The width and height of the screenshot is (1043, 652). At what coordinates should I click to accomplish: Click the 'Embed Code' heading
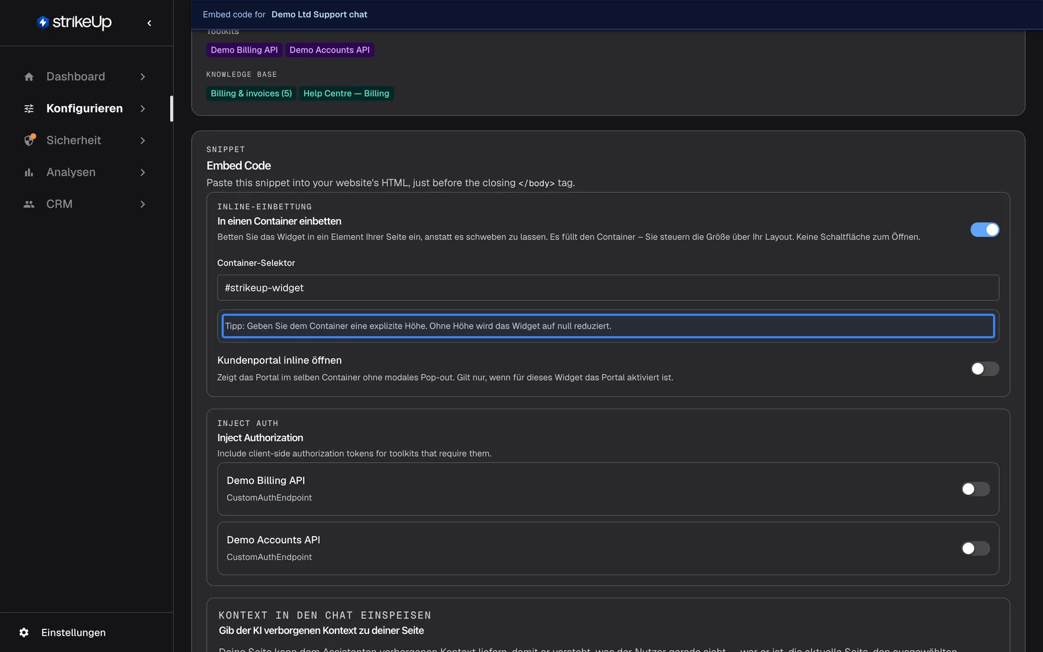click(x=239, y=166)
